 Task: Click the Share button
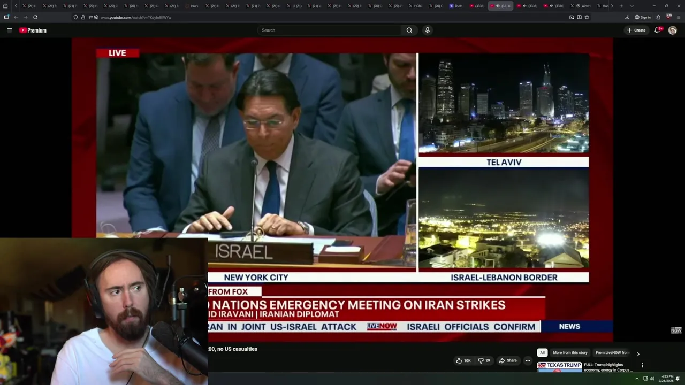coord(508,360)
